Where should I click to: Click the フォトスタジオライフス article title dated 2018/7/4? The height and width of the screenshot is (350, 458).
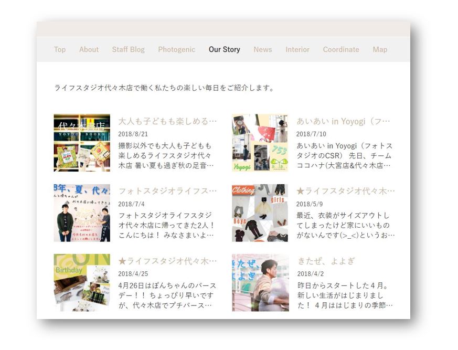[x=167, y=191]
